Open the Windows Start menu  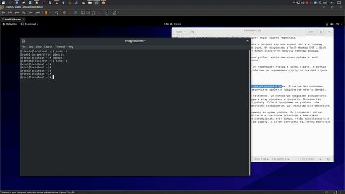point(3,3)
